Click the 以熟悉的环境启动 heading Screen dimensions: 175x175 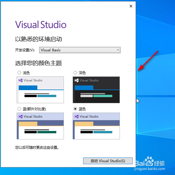tap(38, 39)
